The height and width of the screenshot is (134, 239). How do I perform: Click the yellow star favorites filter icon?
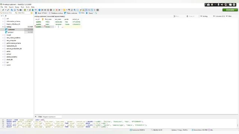[x=32, y=13]
